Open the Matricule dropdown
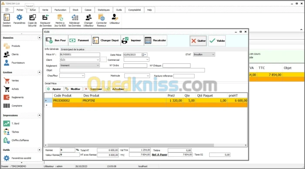The width and height of the screenshot is (305, 169). pos(148,76)
